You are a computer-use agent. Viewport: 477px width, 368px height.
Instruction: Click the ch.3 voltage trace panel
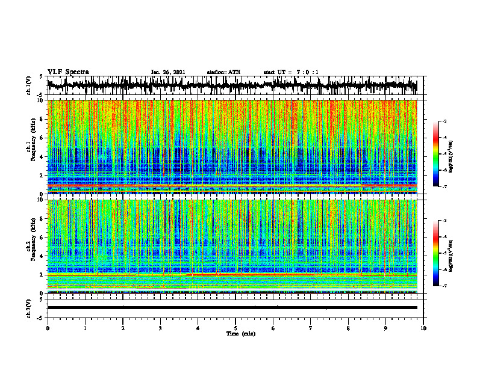(235, 308)
